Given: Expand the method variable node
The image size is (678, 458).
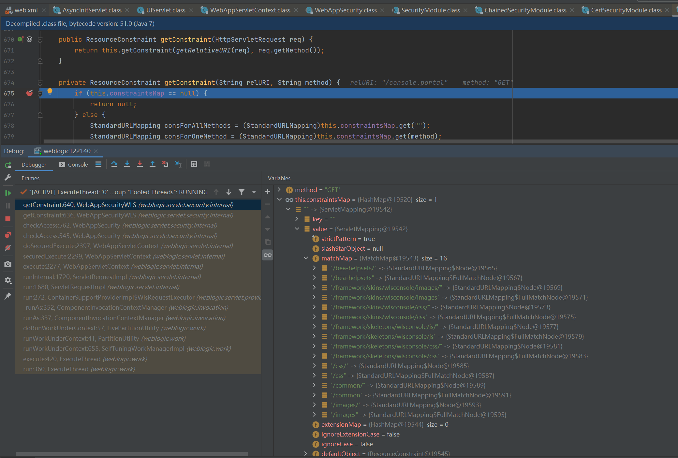Looking at the screenshot, I should coord(279,189).
